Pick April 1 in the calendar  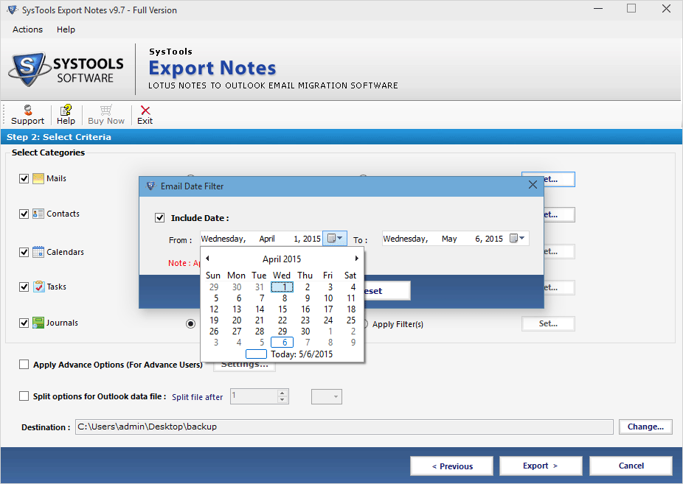tap(282, 287)
